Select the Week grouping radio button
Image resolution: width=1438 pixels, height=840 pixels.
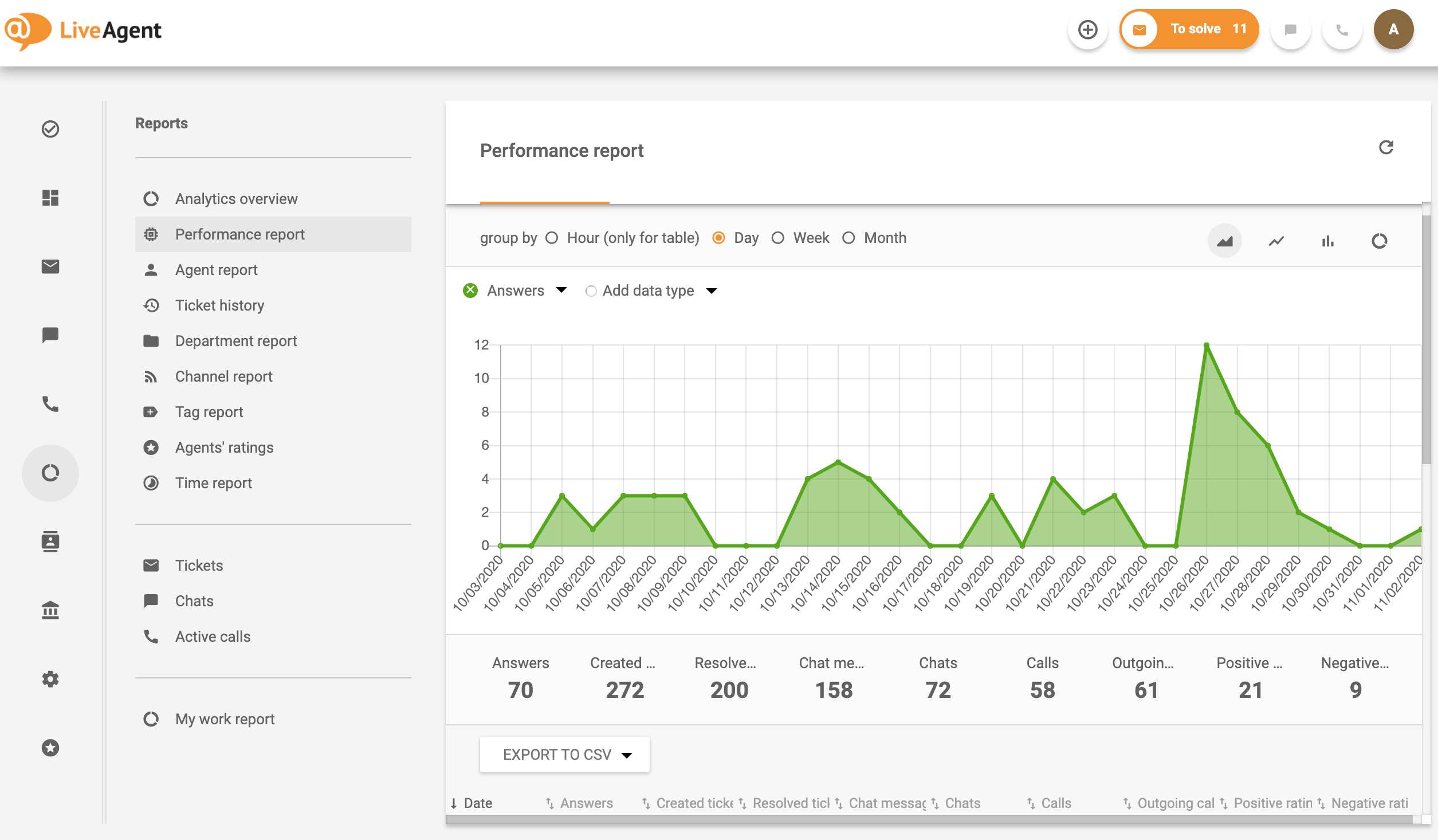click(x=780, y=238)
